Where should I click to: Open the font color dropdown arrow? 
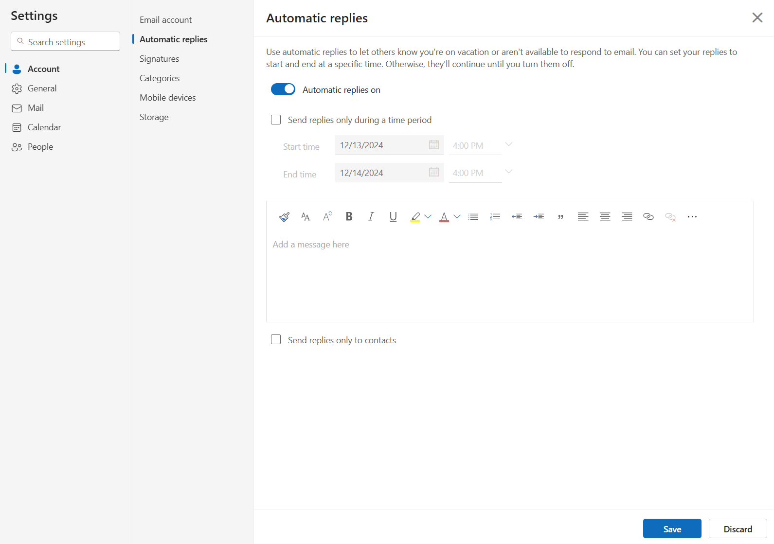point(457,217)
